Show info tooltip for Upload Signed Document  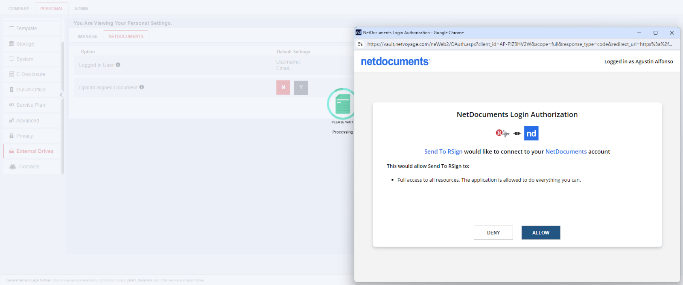[x=141, y=87]
